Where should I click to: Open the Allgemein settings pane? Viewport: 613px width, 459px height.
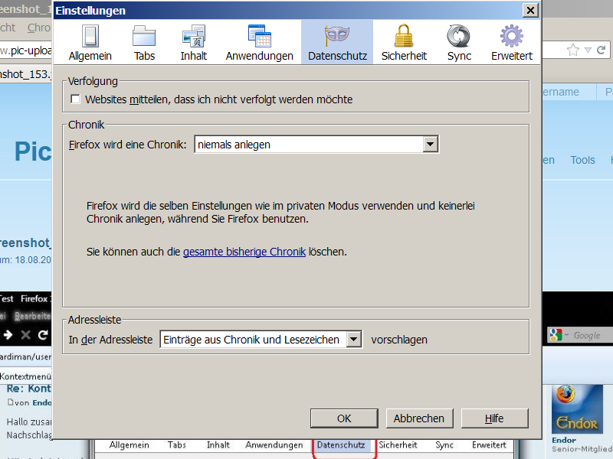click(x=90, y=43)
